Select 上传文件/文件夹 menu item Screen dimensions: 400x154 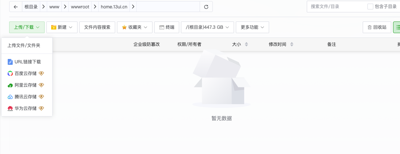24,46
